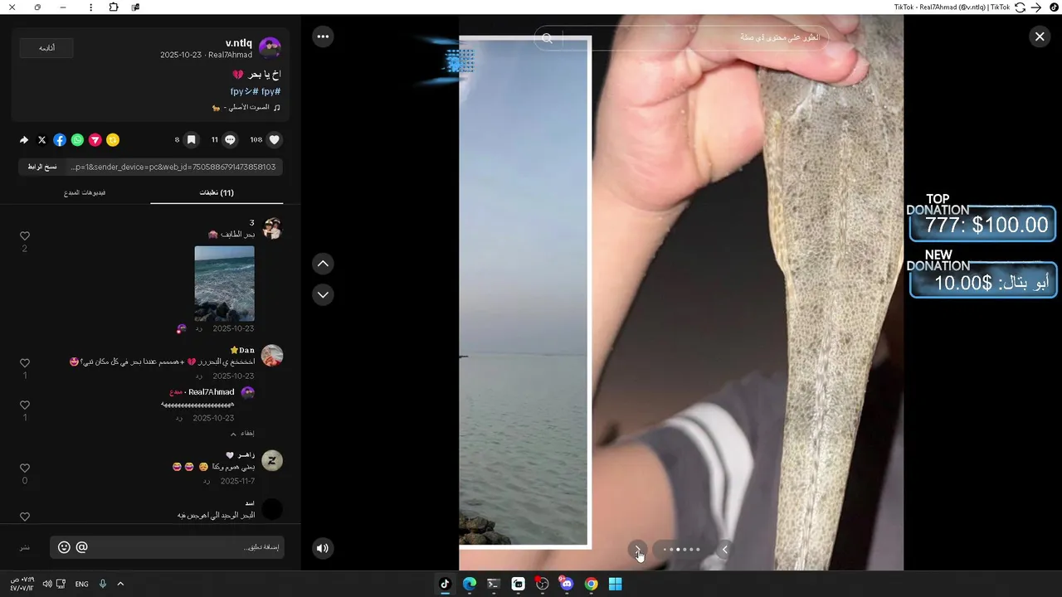This screenshot has width=1062, height=597.
Task: Reply to the 2025-11-7 comment
Action: 207,481
